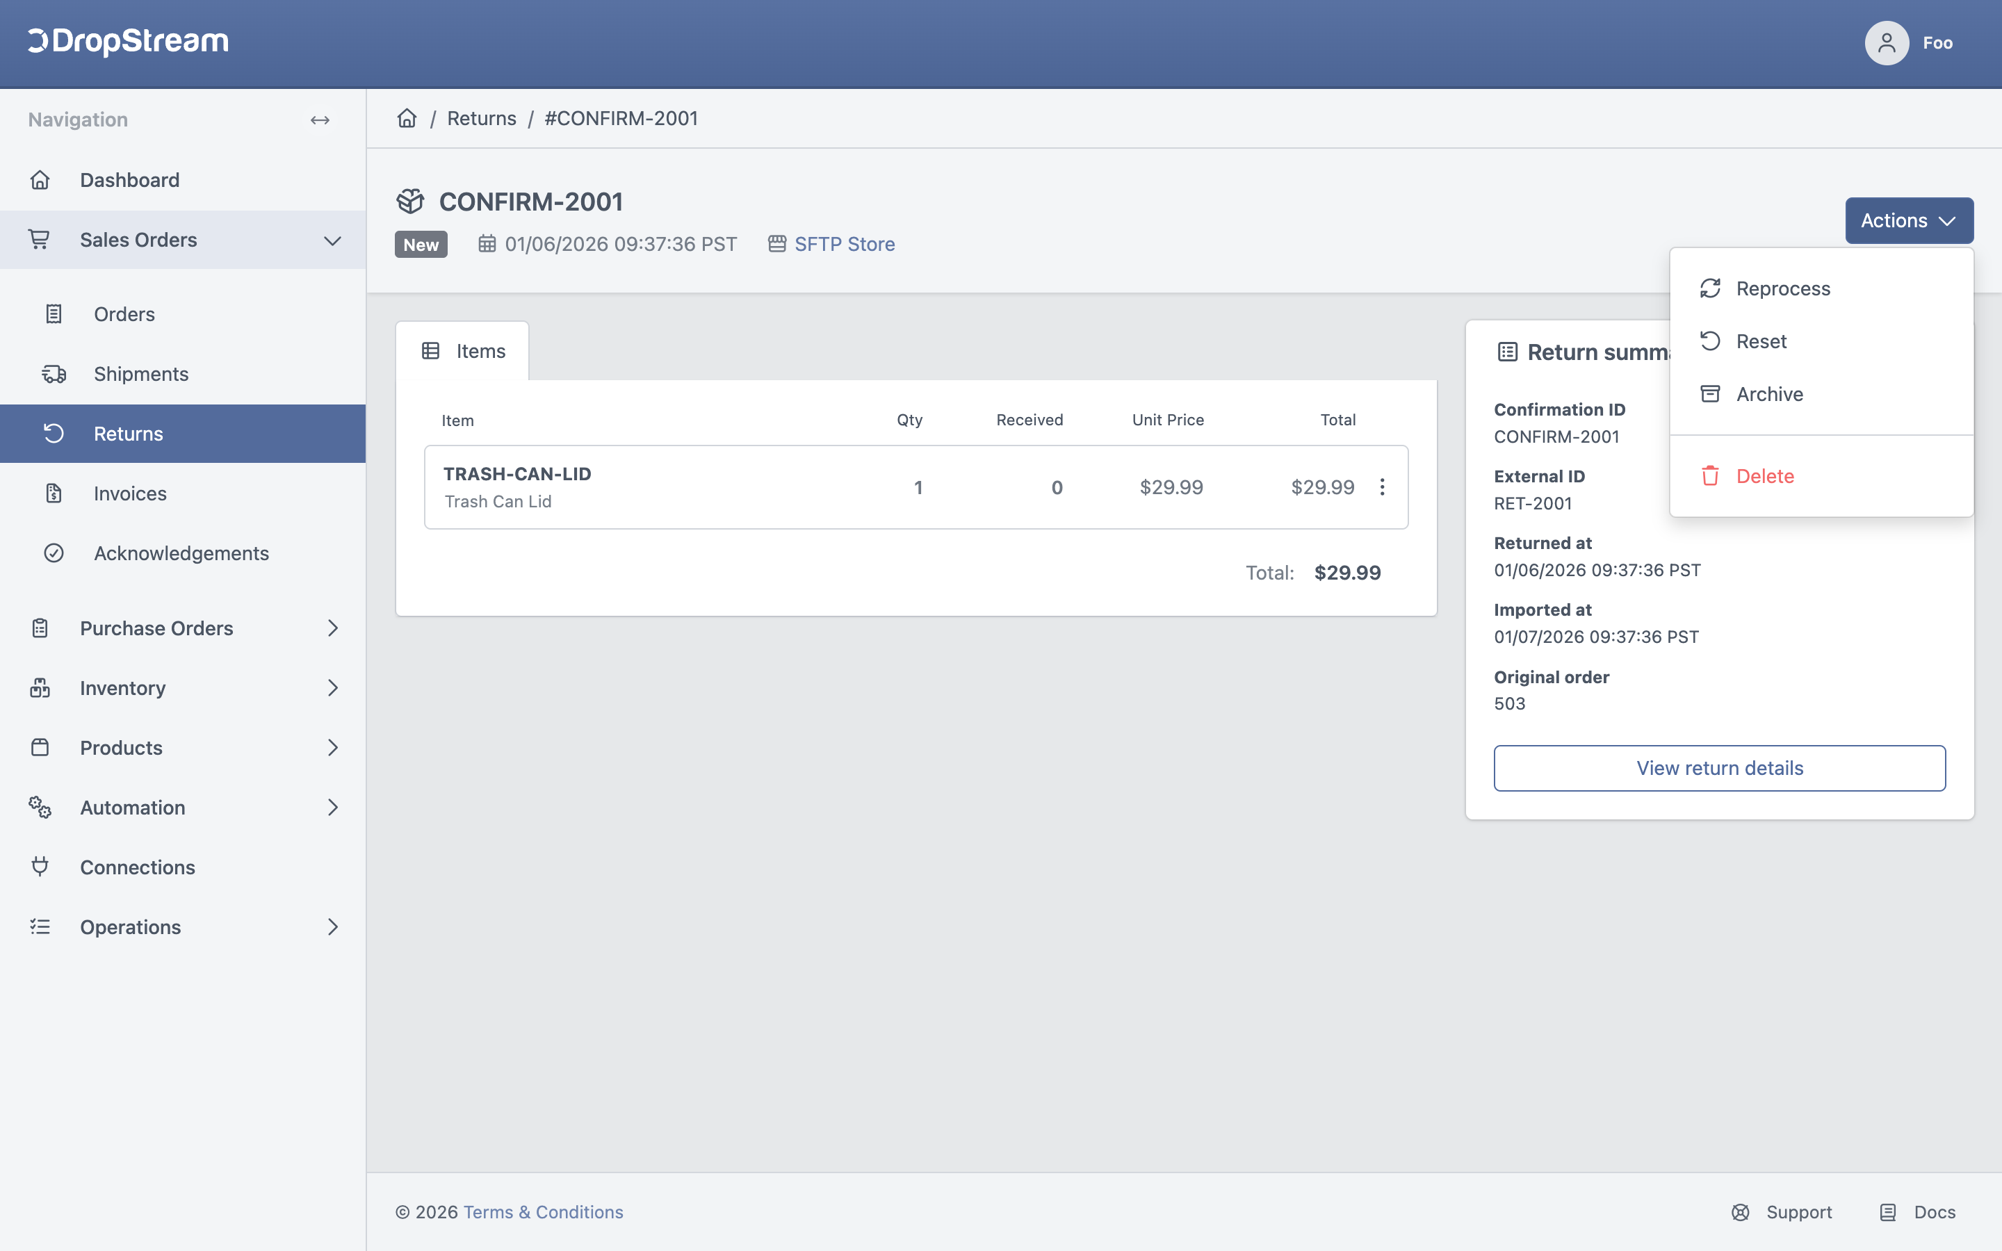2002x1251 pixels.
Task: Click the original order value 503
Action: pos(1510,703)
